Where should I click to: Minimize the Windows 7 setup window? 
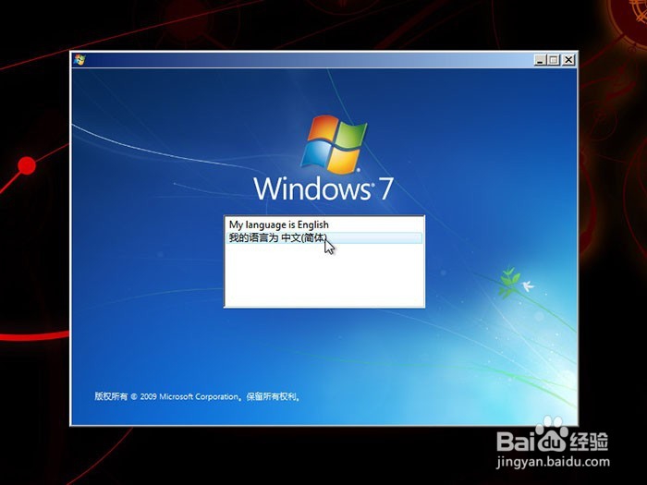coord(540,60)
